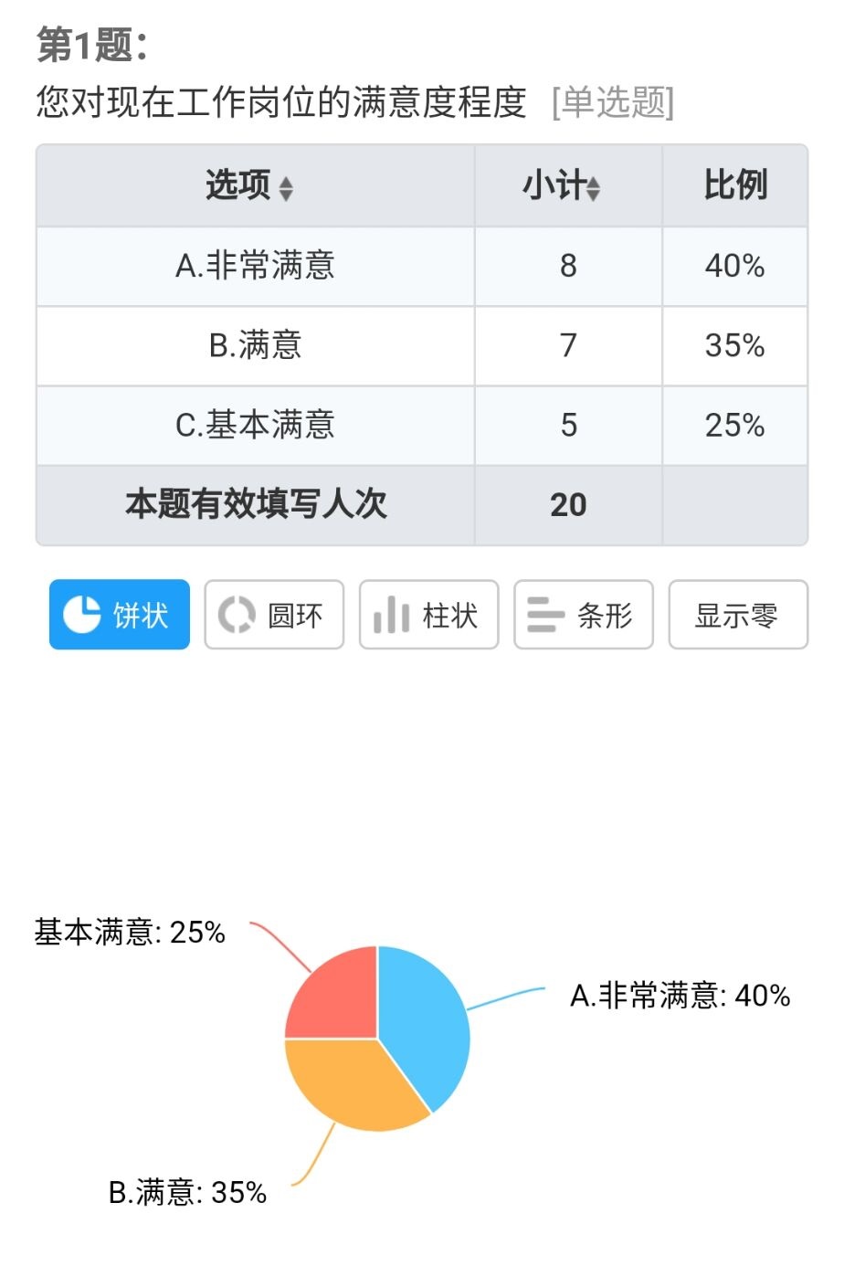
Task: Toggle the 显示零 option
Action: (737, 616)
